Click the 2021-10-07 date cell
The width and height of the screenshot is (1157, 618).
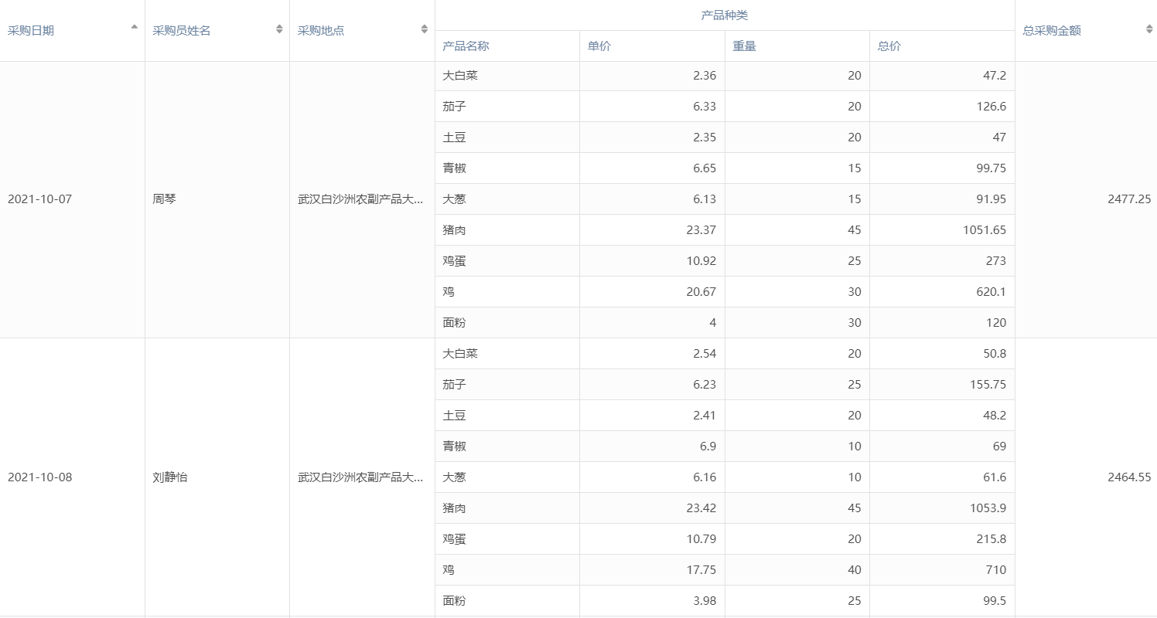39,199
